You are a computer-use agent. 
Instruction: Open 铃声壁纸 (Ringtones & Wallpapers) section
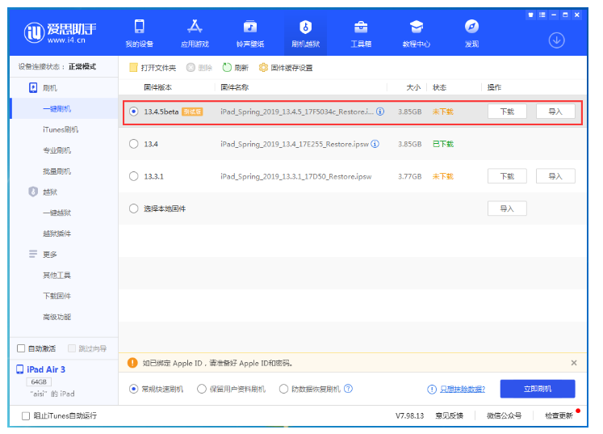click(250, 34)
